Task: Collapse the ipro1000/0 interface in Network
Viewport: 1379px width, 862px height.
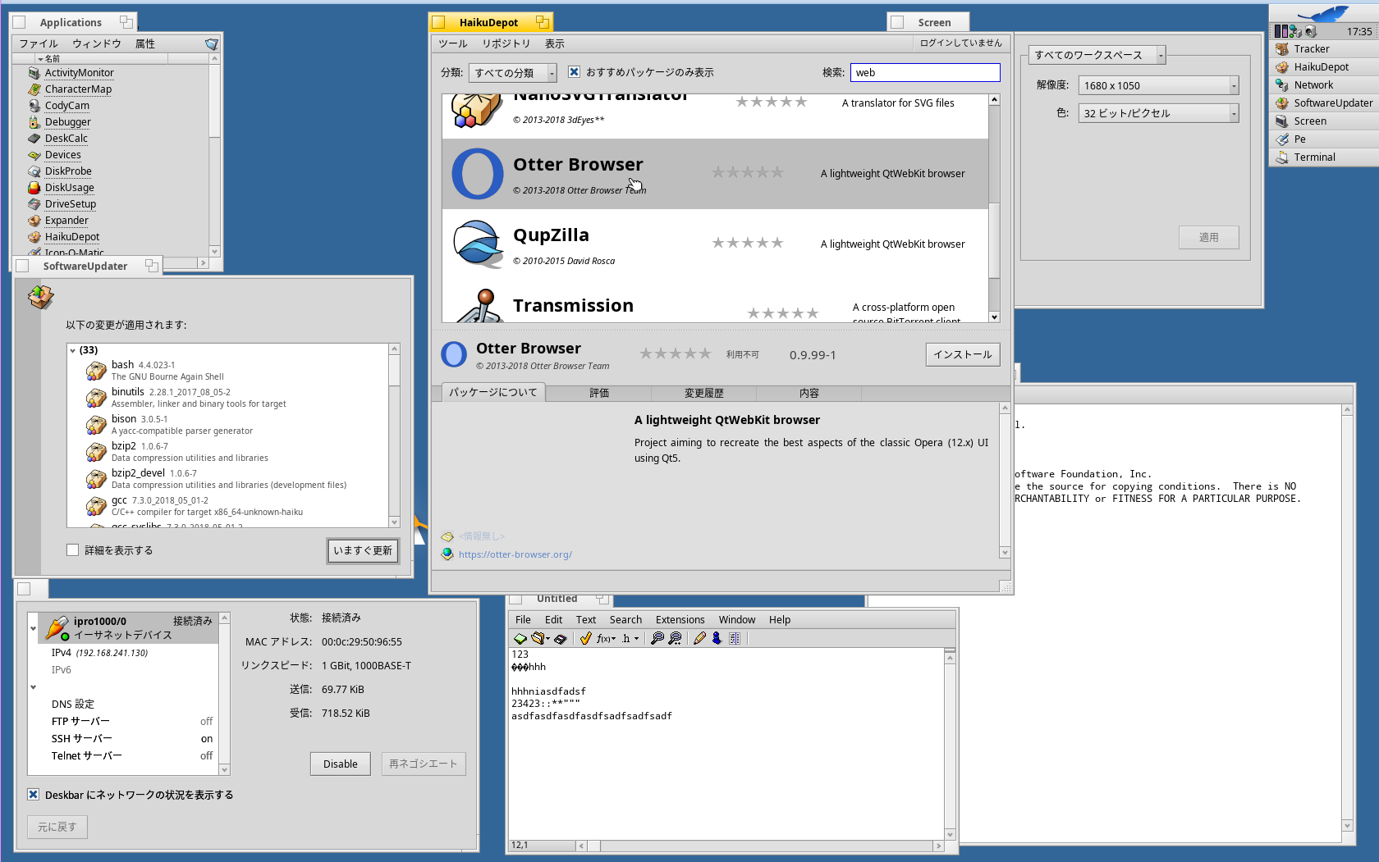Action: pyautogui.click(x=33, y=628)
